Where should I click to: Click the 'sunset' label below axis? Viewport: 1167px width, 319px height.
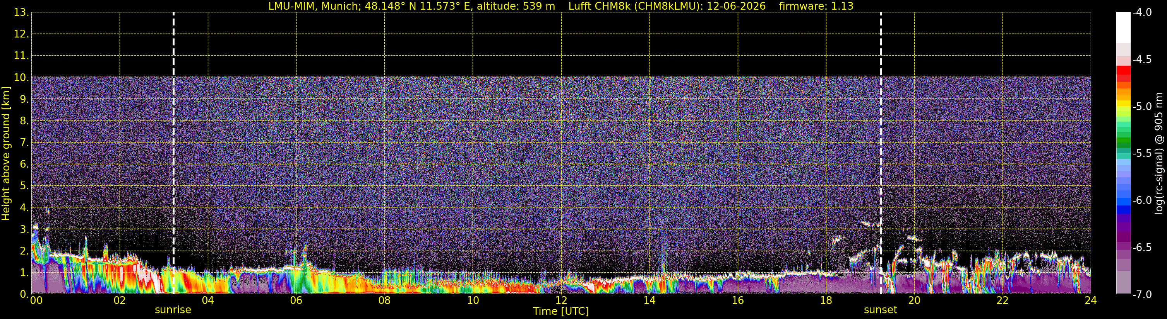(880, 310)
